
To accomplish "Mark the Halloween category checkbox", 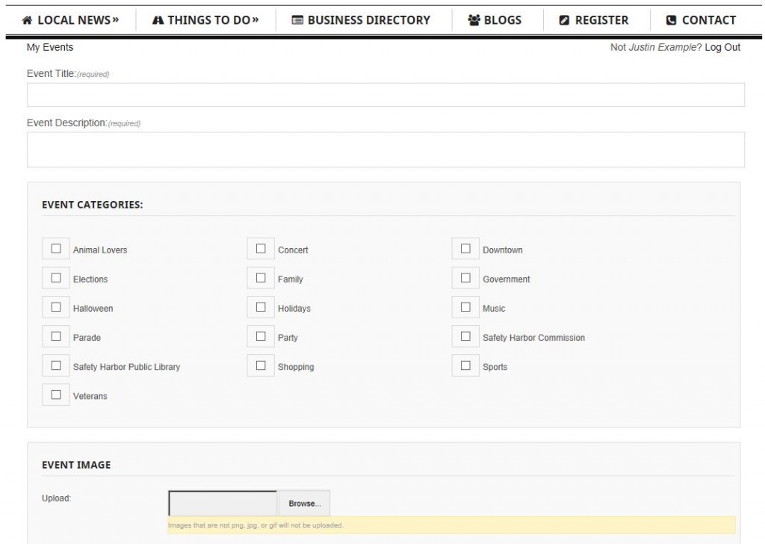I will [x=56, y=307].
